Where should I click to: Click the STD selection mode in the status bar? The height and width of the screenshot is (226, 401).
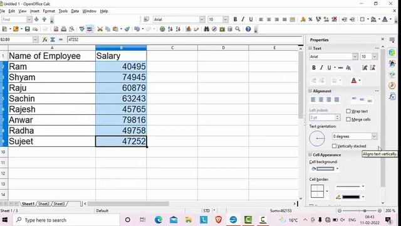point(206,211)
